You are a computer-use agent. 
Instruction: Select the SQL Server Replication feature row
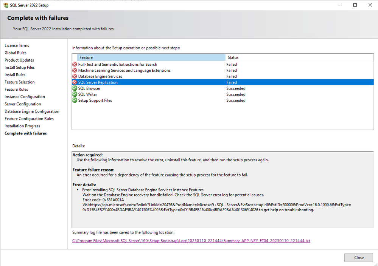tap(223, 82)
